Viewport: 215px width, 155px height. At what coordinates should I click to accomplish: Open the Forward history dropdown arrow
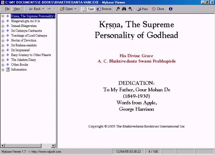[54, 9]
